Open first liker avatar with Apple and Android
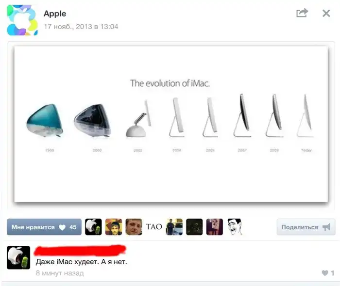340x286 pixels. tap(93, 227)
